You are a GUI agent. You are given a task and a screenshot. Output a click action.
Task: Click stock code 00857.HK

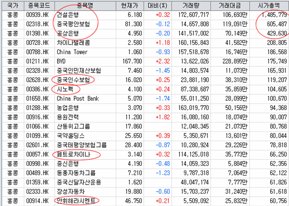click(37, 154)
